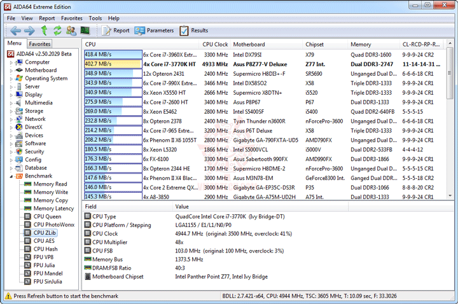Screen dimensions: 458x304
Task: Click the green up-level arrow
Action: click(44, 31)
